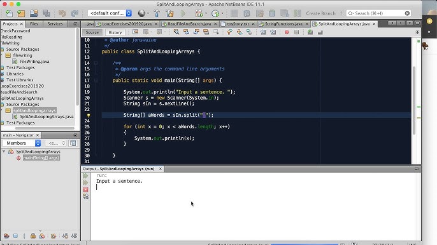Click the New File toolbar icon
This screenshot has width=437, height=245.
9,13
